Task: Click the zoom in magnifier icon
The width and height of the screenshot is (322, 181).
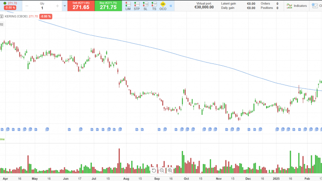Action: coord(170,170)
